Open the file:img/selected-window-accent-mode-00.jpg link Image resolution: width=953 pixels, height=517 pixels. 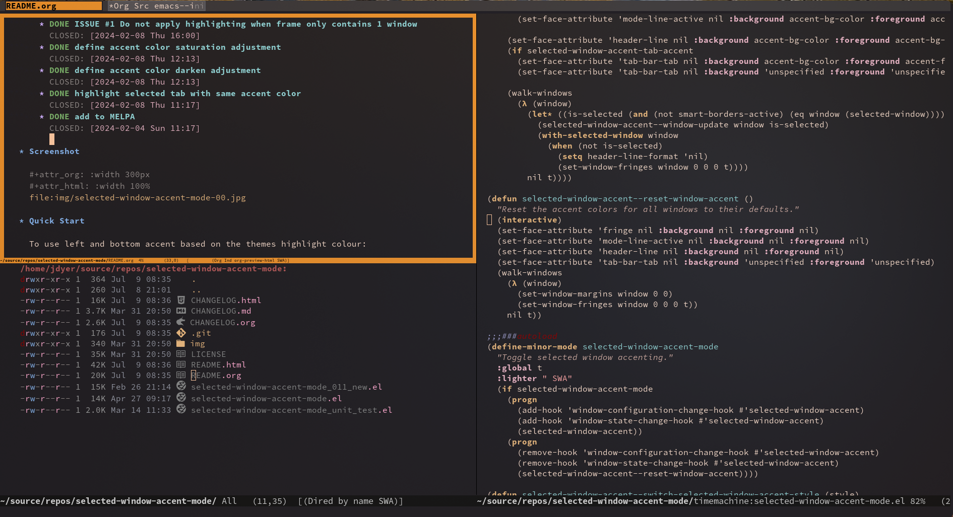click(x=138, y=197)
